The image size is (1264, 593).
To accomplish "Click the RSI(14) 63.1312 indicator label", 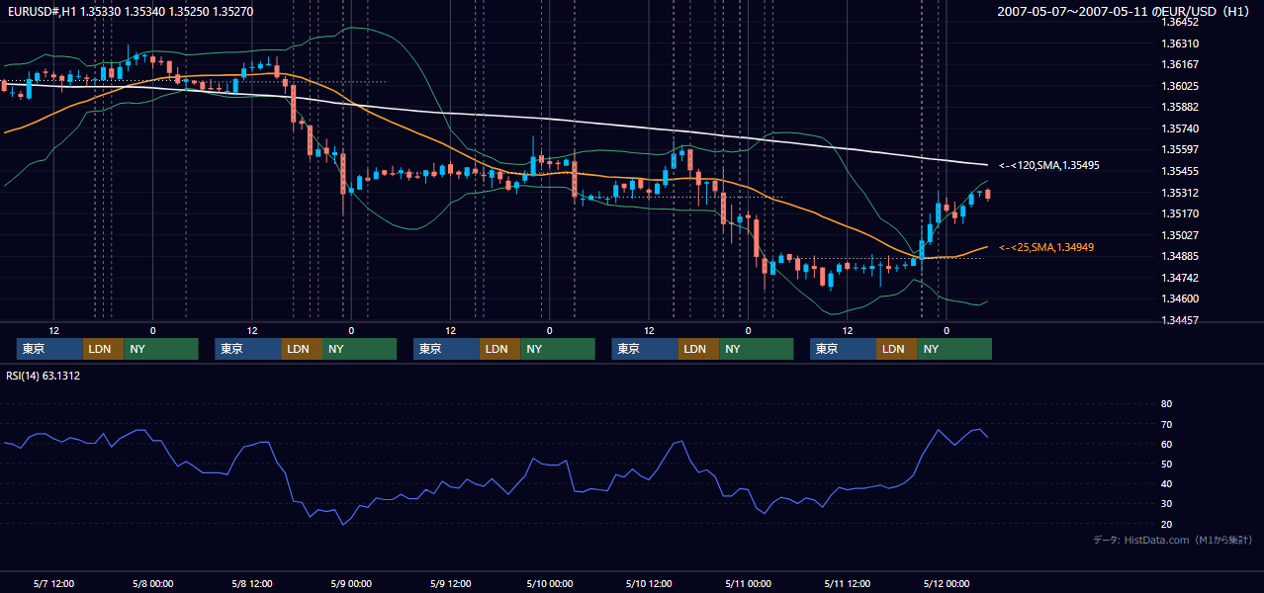I will coord(44,376).
